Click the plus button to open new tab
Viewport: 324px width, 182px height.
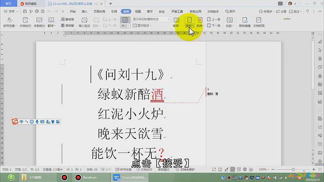pos(111,4)
